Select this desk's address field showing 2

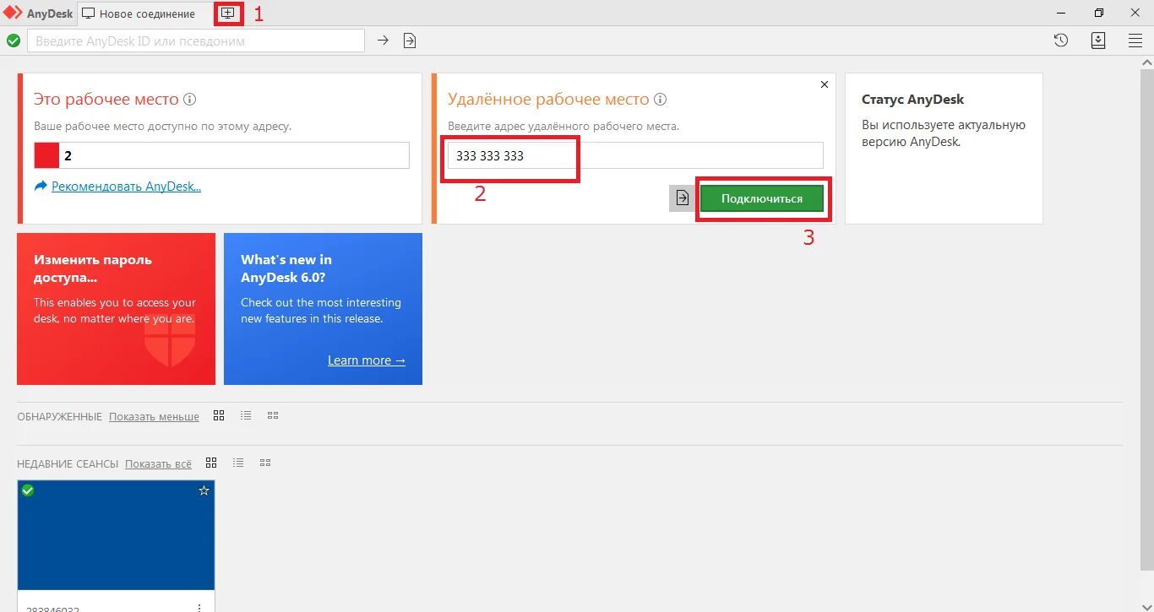[x=221, y=155]
